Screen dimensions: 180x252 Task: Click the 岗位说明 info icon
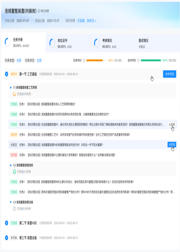point(39,11)
